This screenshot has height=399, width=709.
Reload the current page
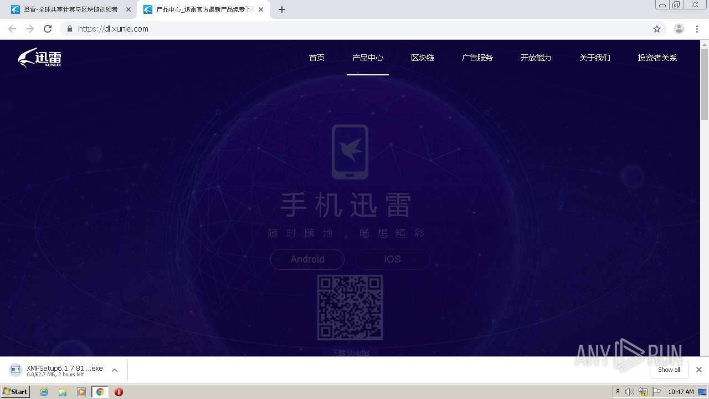(48, 29)
